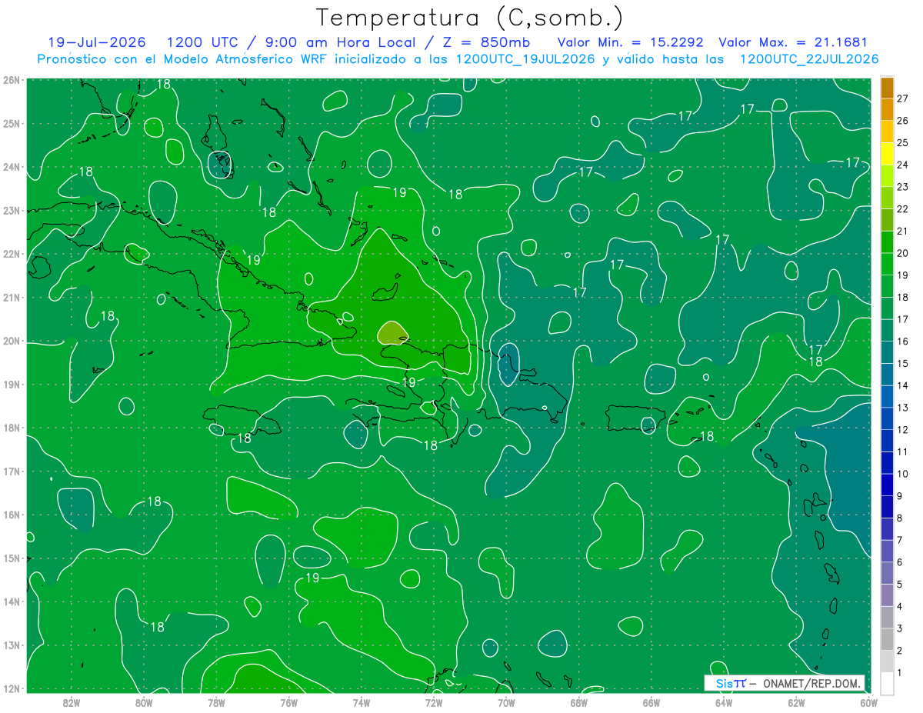The height and width of the screenshot is (713, 923).
Task: Click the '82W' longitude label
Action: pyautogui.click(x=71, y=701)
